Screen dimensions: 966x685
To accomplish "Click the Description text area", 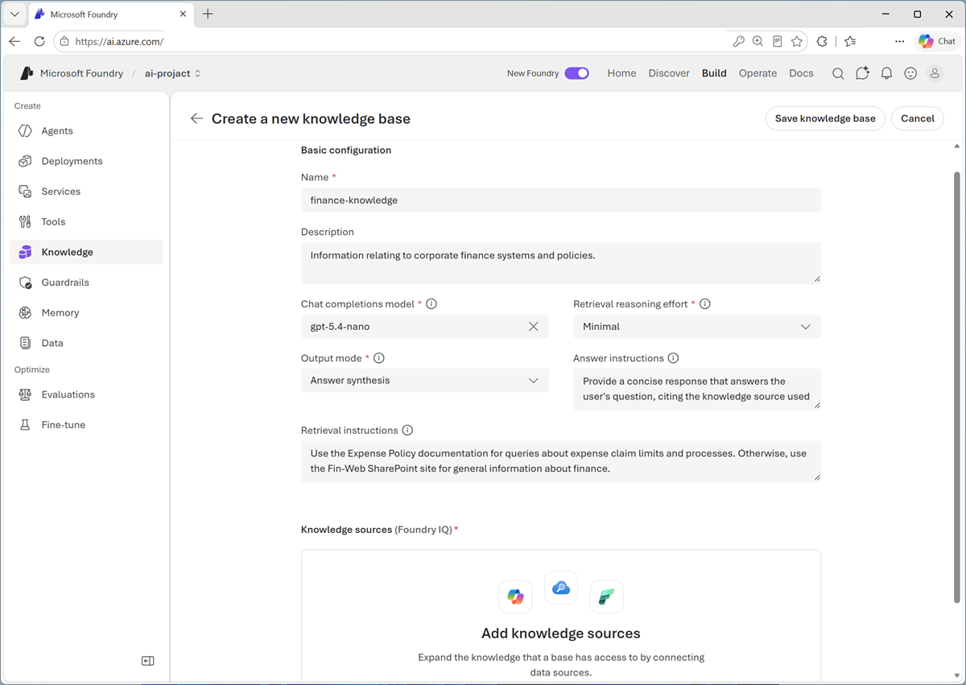I will coord(561,263).
